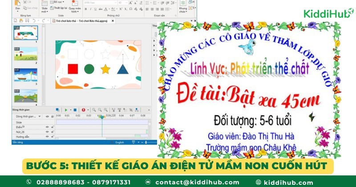The width and height of the screenshot is (356, 187).
Task: Open the timeline toolbar overflow arrow
Action: 149,110
